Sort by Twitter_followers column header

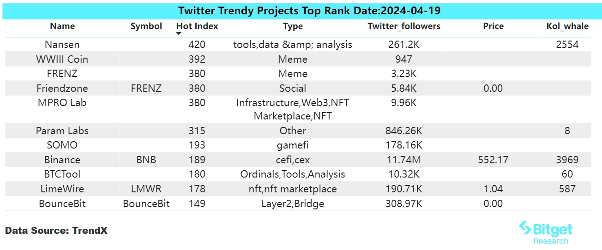tap(404, 26)
